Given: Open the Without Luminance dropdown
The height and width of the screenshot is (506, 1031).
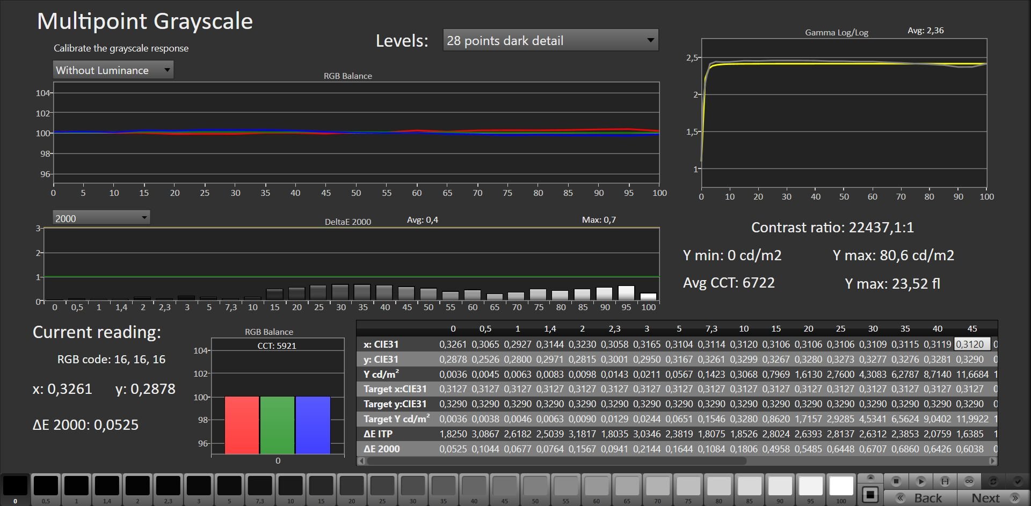Looking at the screenshot, I should (x=113, y=70).
